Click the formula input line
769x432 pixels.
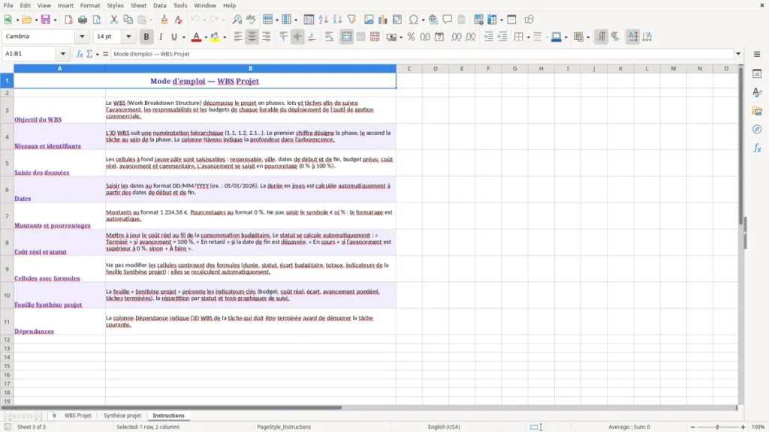[422, 54]
